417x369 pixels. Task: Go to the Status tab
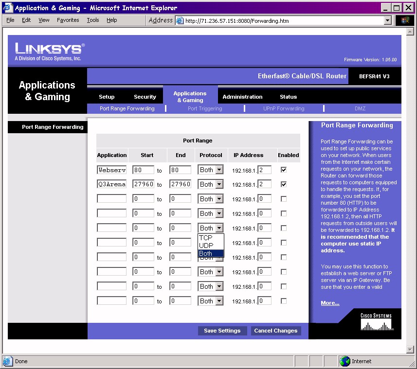(x=288, y=97)
